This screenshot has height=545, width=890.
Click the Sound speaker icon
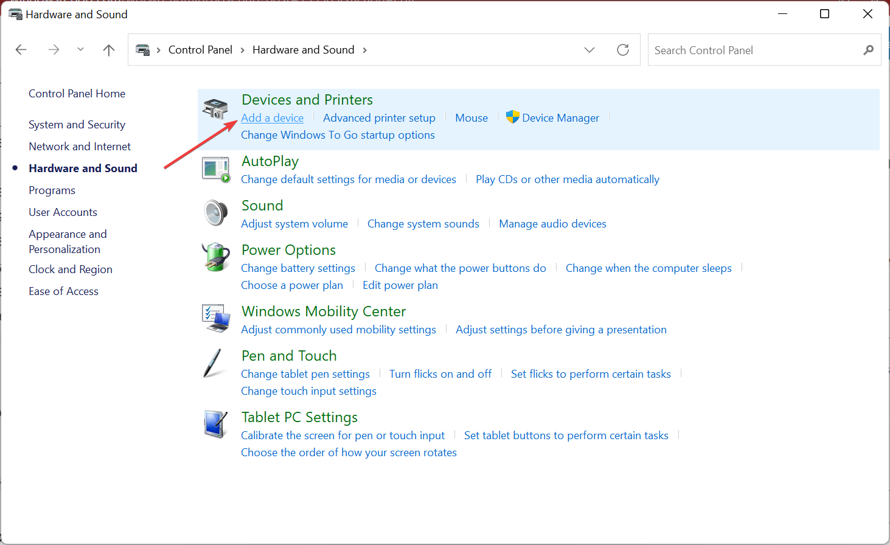[x=215, y=213]
